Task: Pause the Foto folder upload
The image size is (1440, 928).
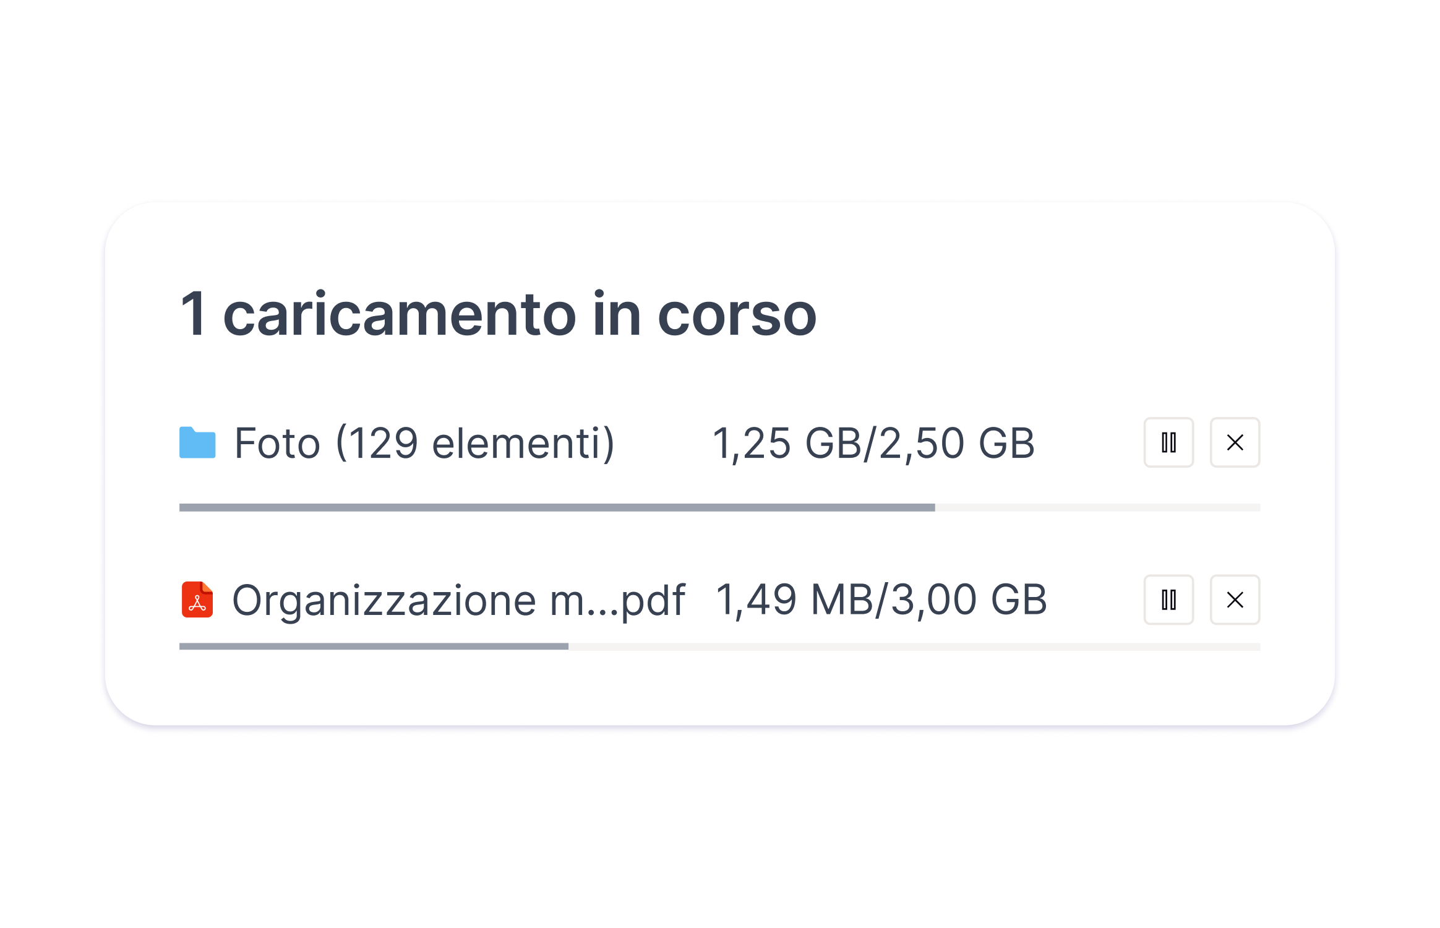Action: pyautogui.click(x=1168, y=442)
